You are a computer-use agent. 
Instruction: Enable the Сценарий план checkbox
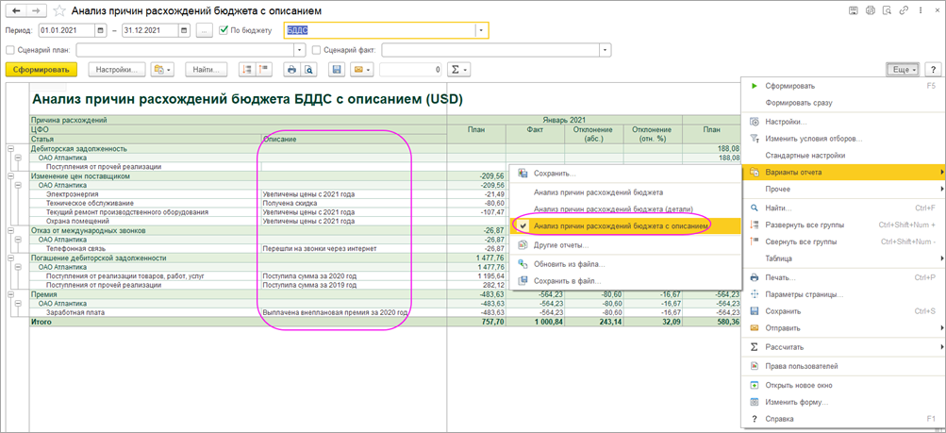pyautogui.click(x=11, y=50)
